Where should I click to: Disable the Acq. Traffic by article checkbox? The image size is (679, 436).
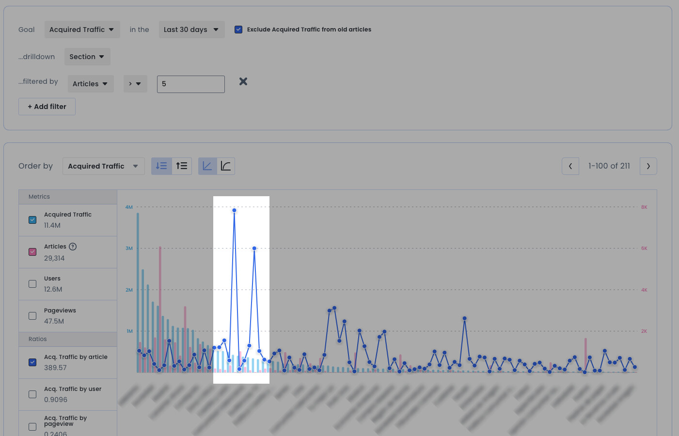click(32, 362)
